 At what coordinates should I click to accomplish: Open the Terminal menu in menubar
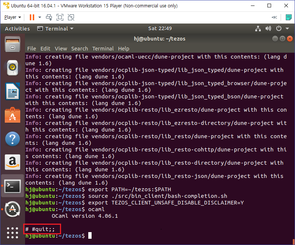click(103, 49)
